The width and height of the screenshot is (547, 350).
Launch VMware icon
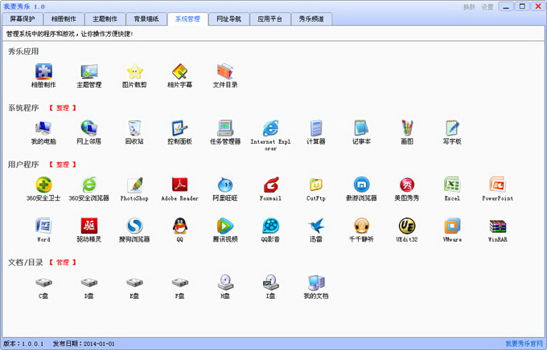coord(452,226)
